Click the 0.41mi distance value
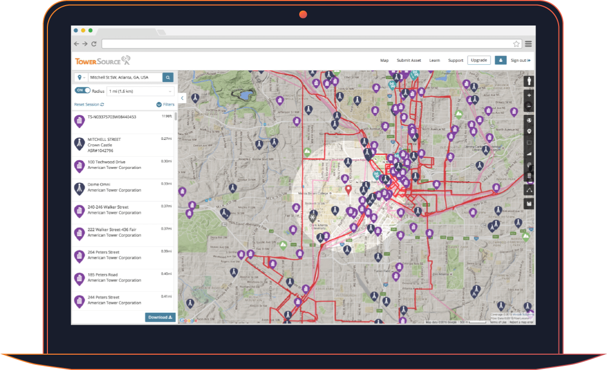The width and height of the screenshot is (607, 370). pyautogui.click(x=167, y=297)
